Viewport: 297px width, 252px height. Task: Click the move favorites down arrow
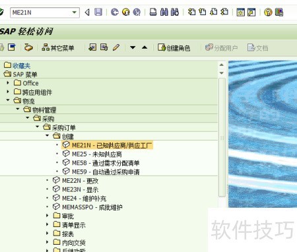pos(133,47)
